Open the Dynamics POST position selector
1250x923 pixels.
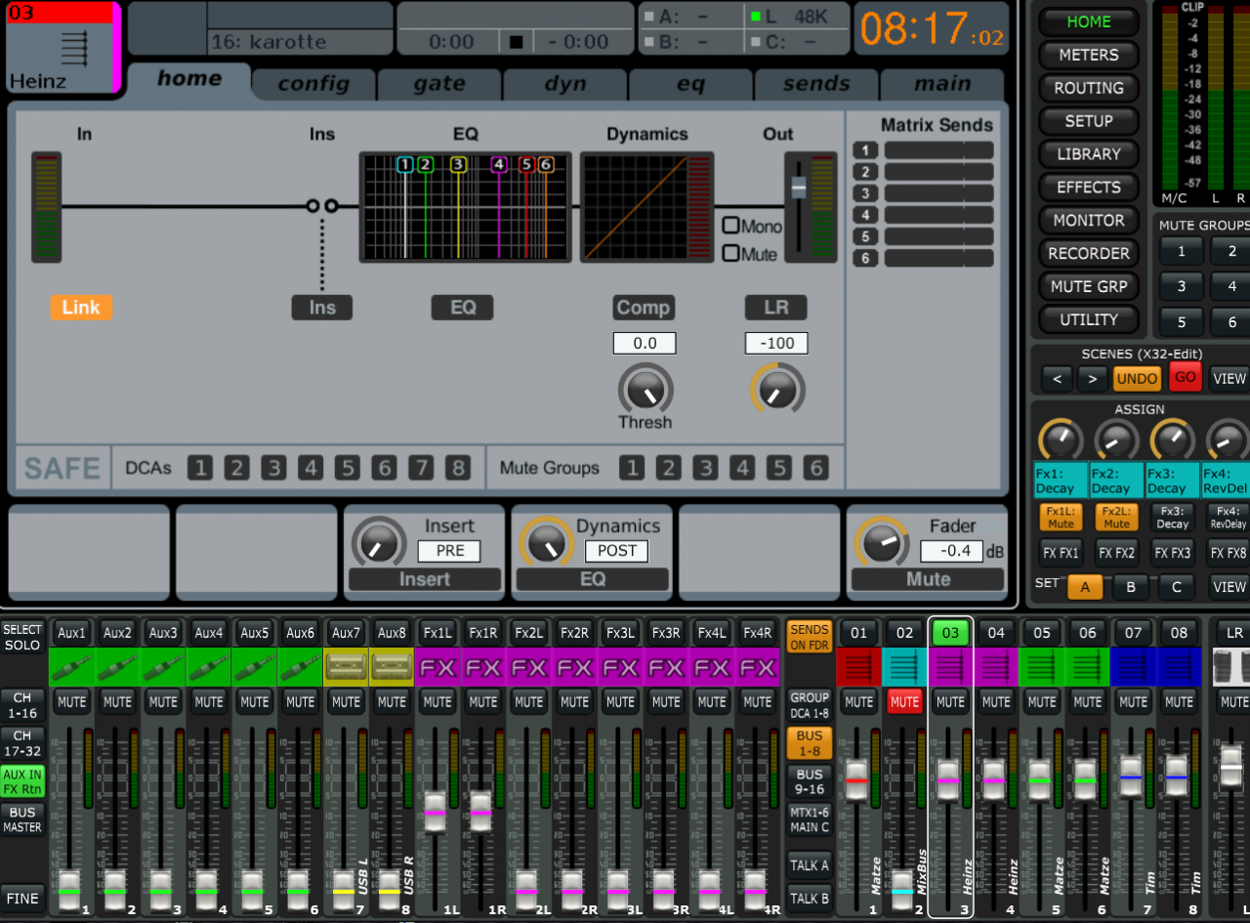[617, 551]
